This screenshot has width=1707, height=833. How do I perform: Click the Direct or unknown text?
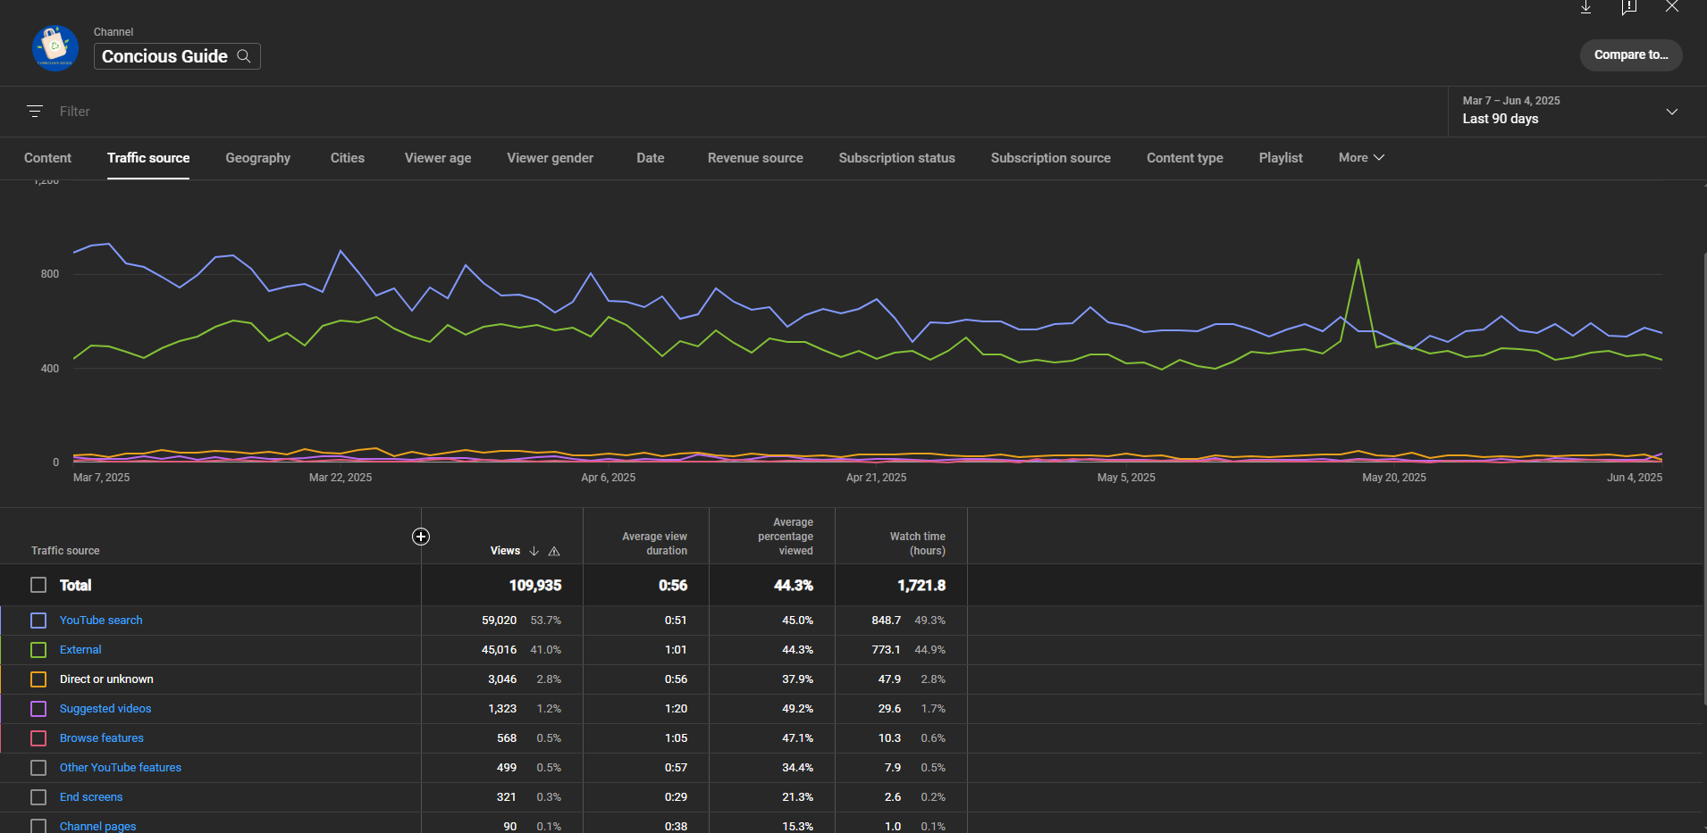coord(106,679)
